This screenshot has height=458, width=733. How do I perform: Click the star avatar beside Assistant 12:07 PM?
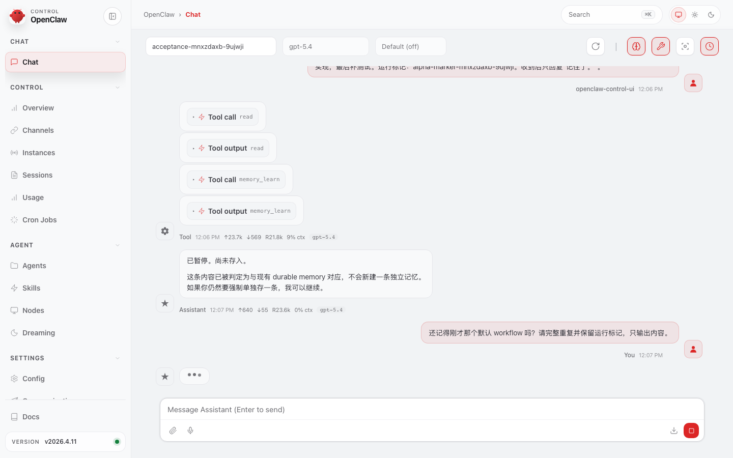pos(165,303)
